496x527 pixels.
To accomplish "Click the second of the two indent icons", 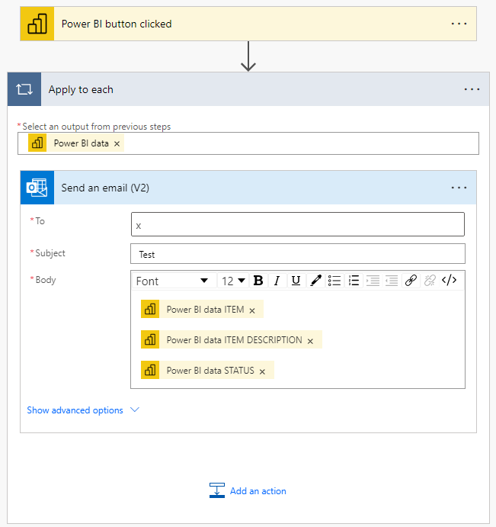I will point(392,281).
